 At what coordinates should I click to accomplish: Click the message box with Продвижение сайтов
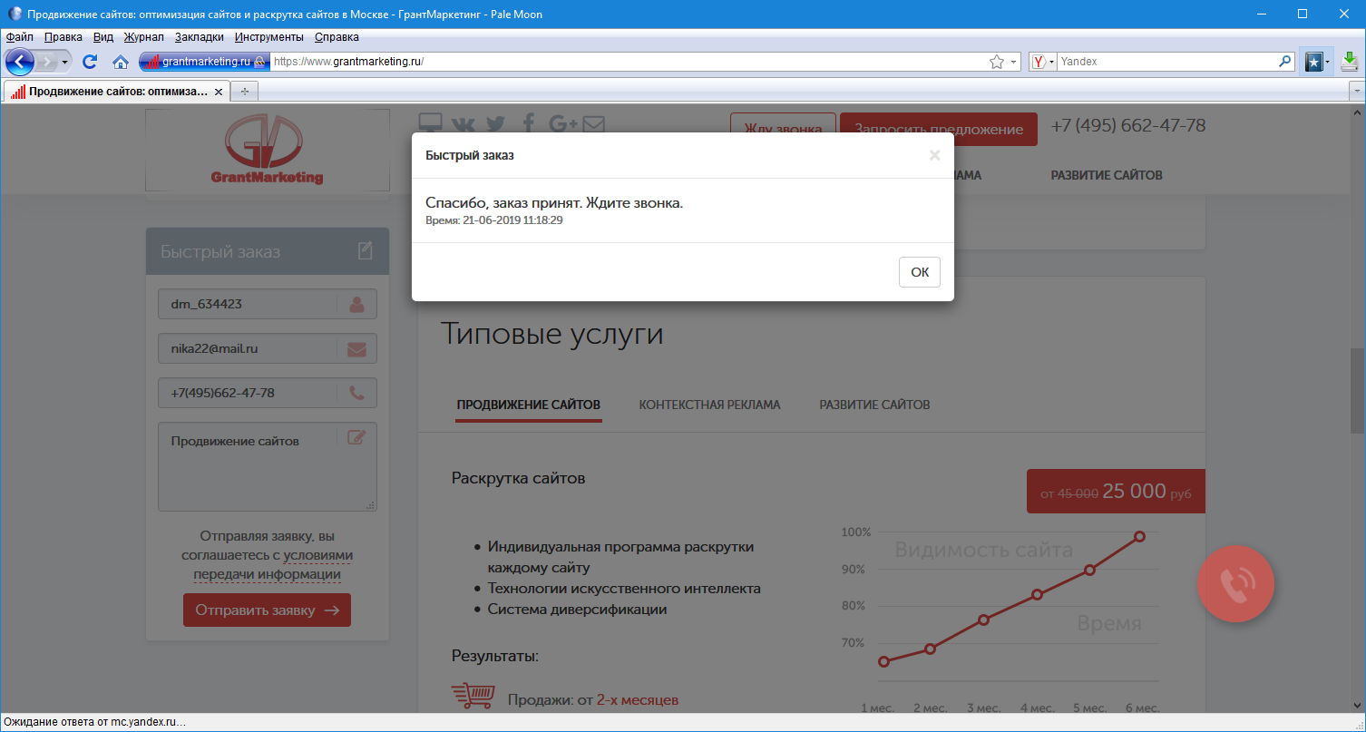268,466
